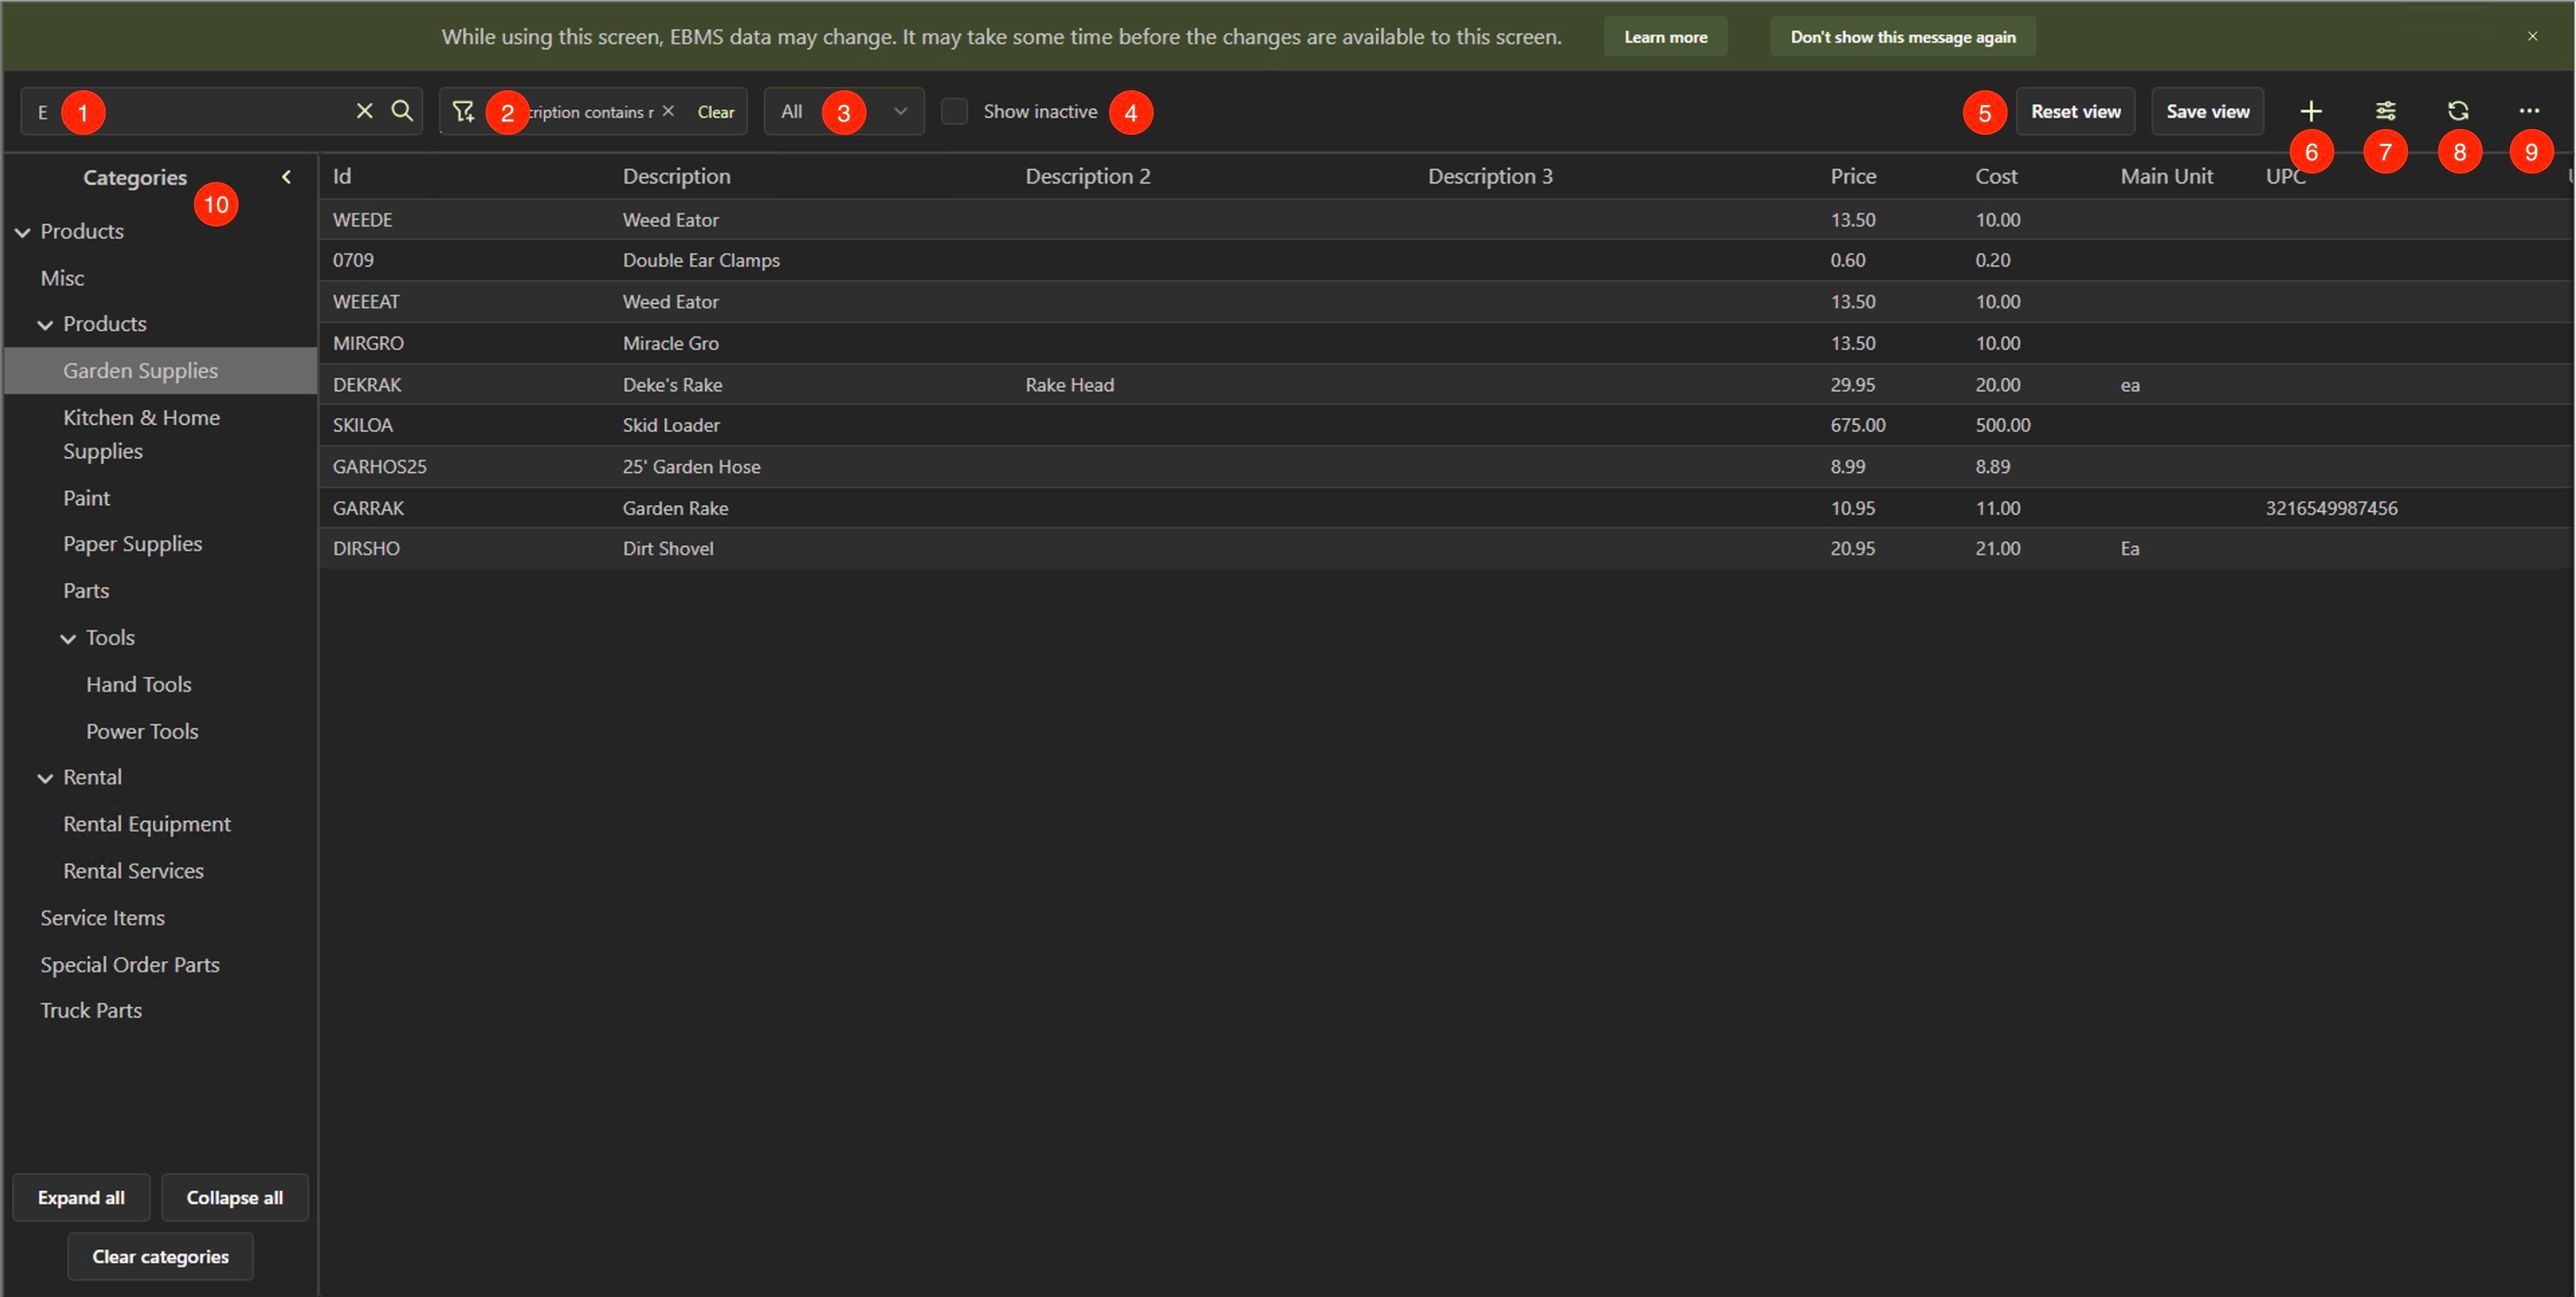Open the three-dot more options menu

(2529, 111)
